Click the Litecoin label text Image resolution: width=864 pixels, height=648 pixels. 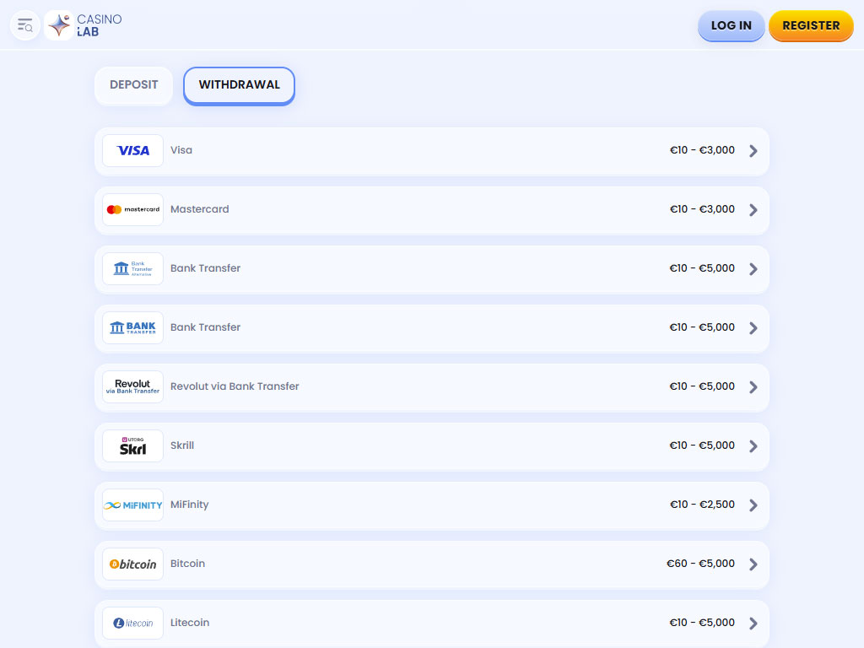tap(190, 622)
